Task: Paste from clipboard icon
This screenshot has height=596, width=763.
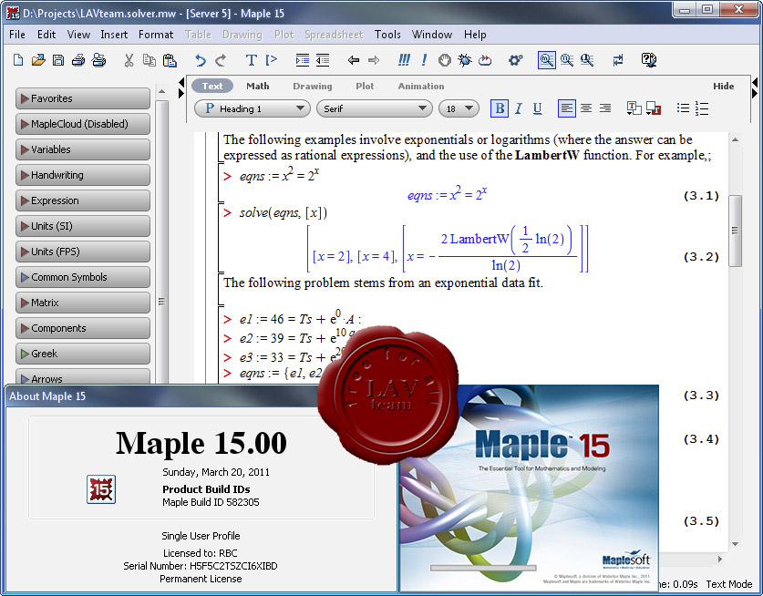Action: pos(170,60)
